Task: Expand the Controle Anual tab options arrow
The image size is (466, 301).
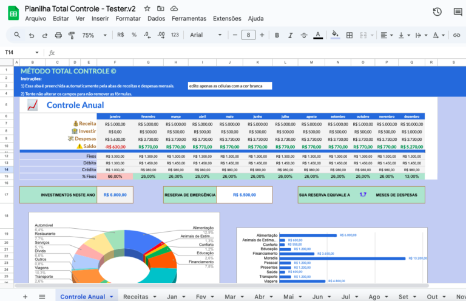Action: (112, 297)
